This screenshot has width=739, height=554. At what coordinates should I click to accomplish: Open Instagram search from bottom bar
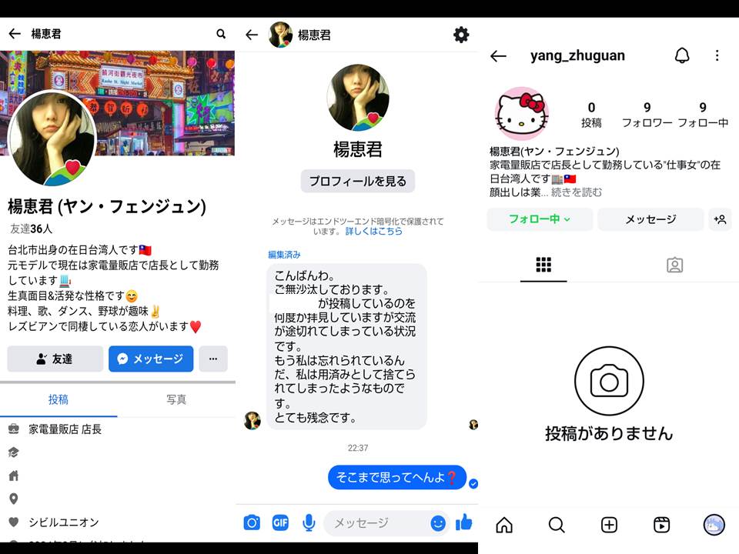pyautogui.click(x=557, y=525)
